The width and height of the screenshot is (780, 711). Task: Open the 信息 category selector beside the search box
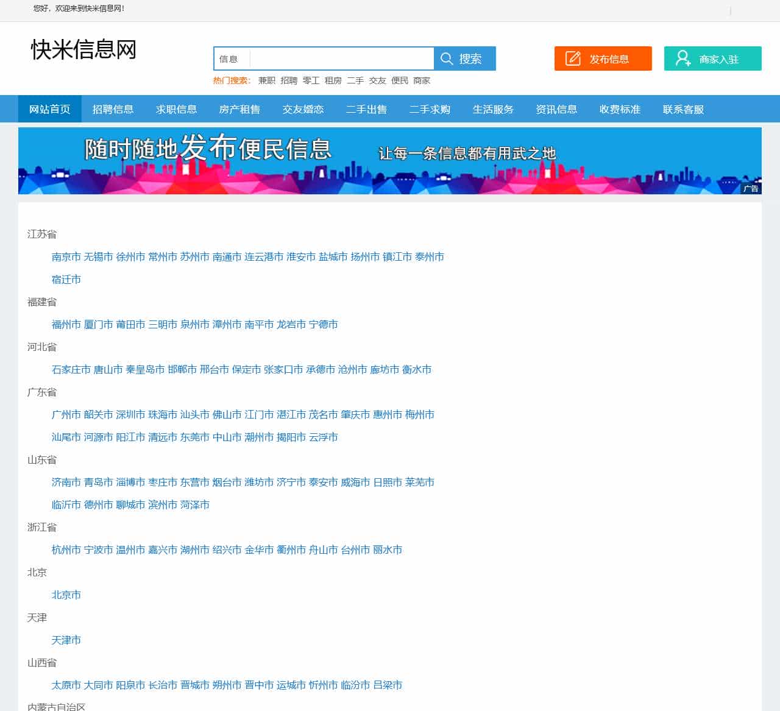230,58
